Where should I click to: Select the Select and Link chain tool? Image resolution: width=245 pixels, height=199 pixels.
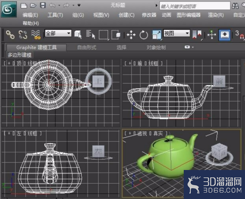pos(10,35)
